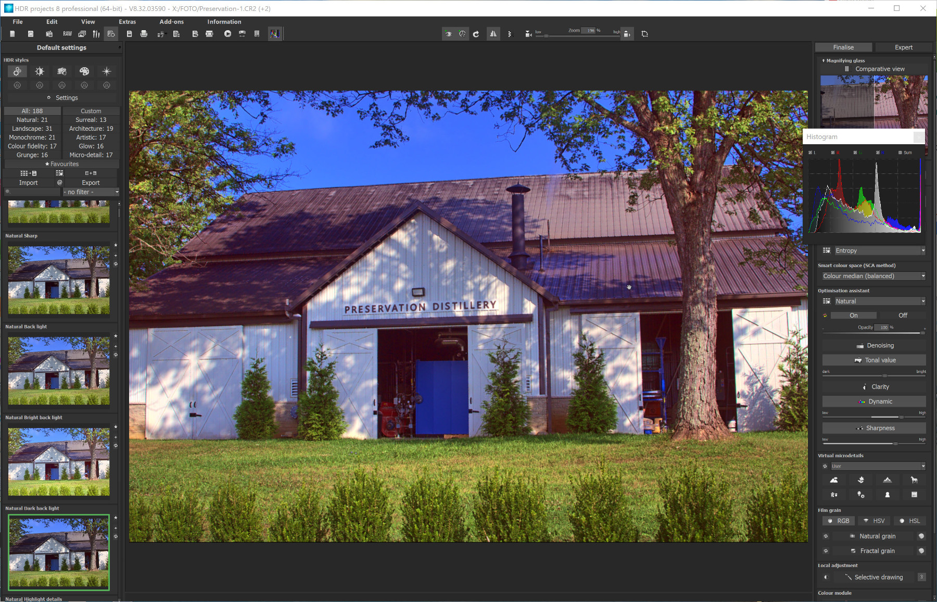Select the palette HDR style icon
The image size is (937, 602).
(84, 71)
